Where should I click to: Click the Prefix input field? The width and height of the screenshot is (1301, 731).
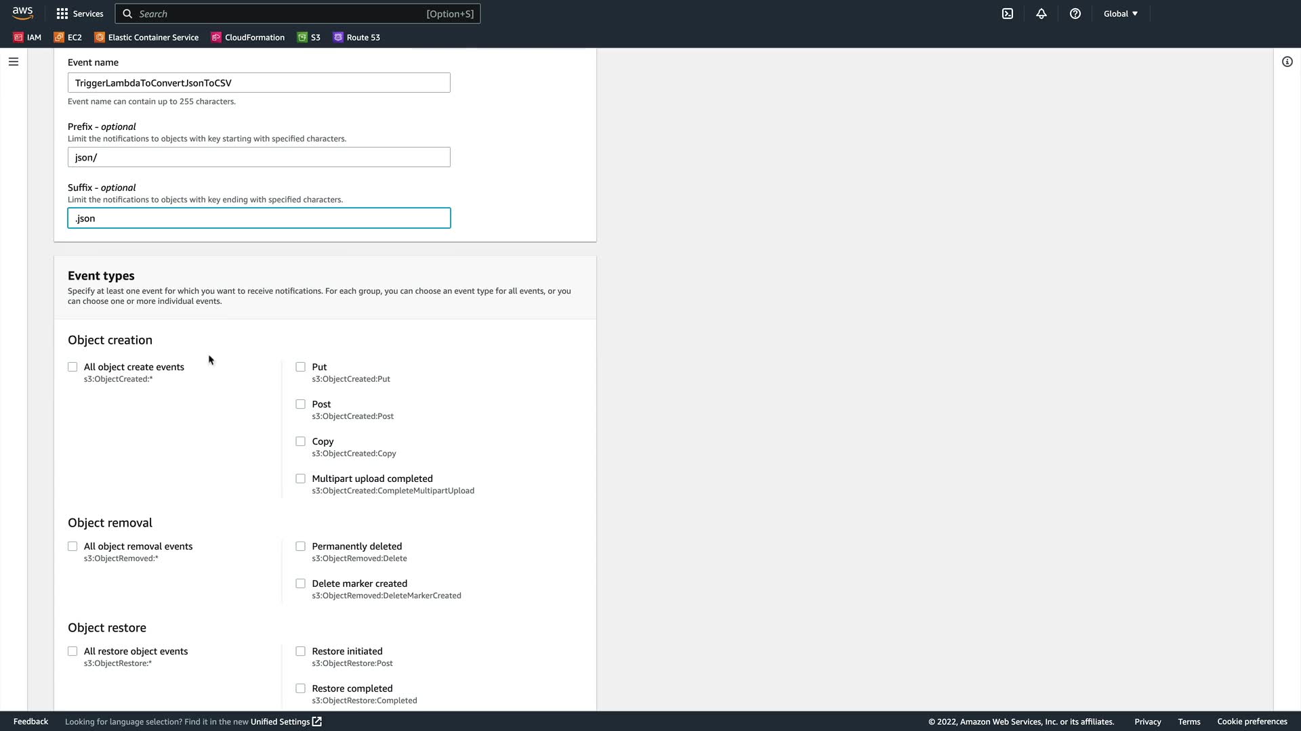coord(259,157)
